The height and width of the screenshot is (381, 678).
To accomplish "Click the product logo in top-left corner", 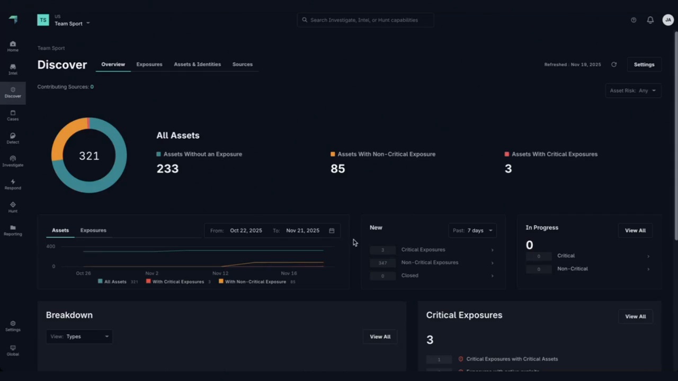I will pyautogui.click(x=13, y=20).
